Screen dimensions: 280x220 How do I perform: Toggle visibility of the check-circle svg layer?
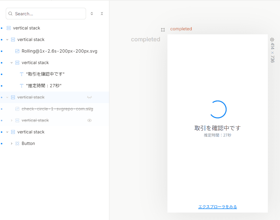[90, 109]
